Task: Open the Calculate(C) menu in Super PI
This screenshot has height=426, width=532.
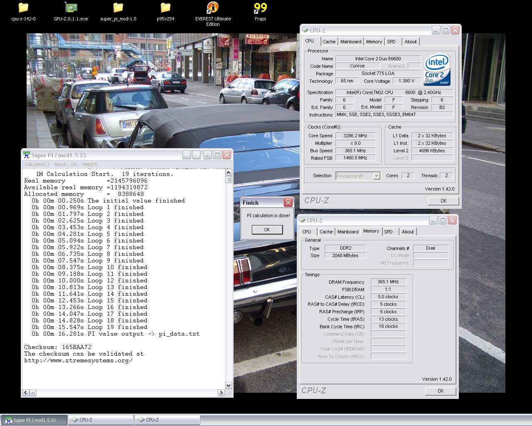Action: pyautogui.click(x=37, y=164)
